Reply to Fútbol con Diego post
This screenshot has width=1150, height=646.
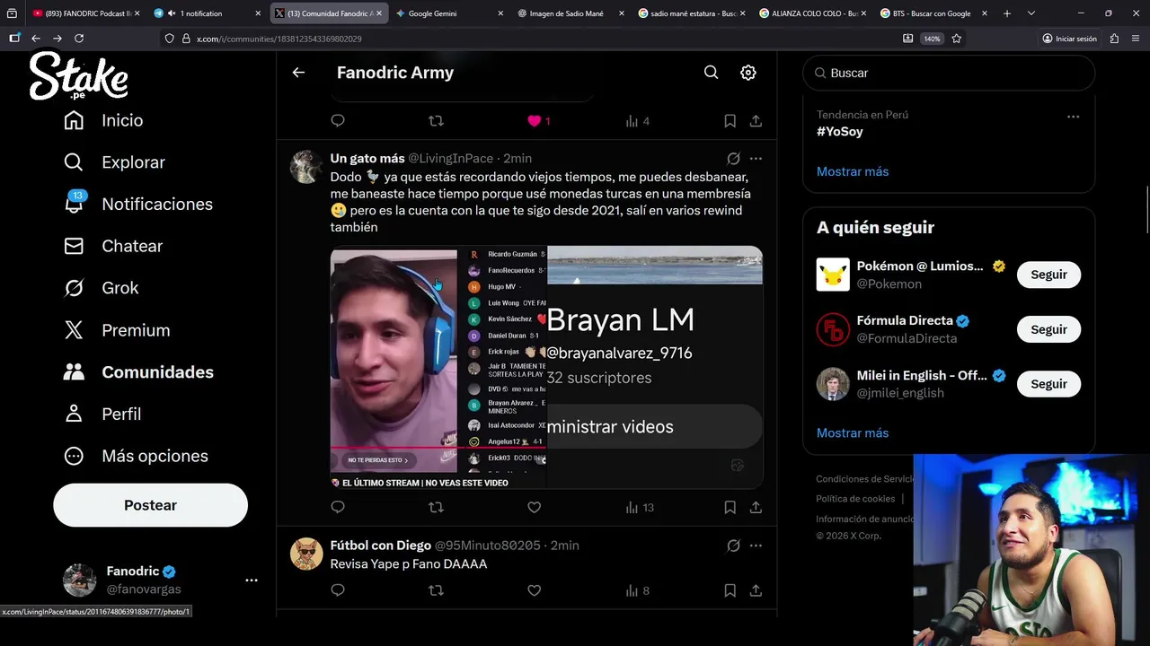338,590
